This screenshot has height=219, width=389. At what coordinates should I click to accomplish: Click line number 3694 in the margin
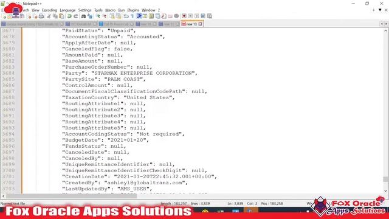click(x=9, y=134)
